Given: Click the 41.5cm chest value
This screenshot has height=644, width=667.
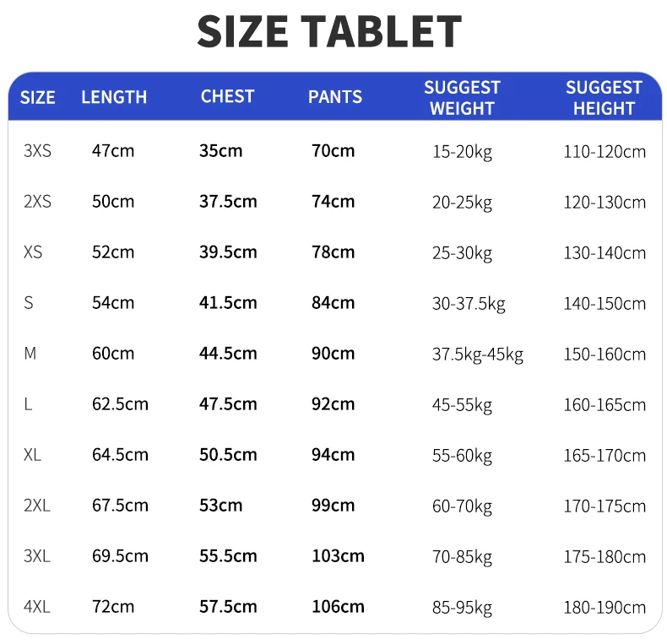Looking at the screenshot, I should click(x=228, y=303).
